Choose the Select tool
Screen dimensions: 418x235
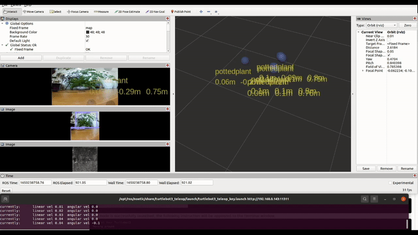tap(55, 11)
